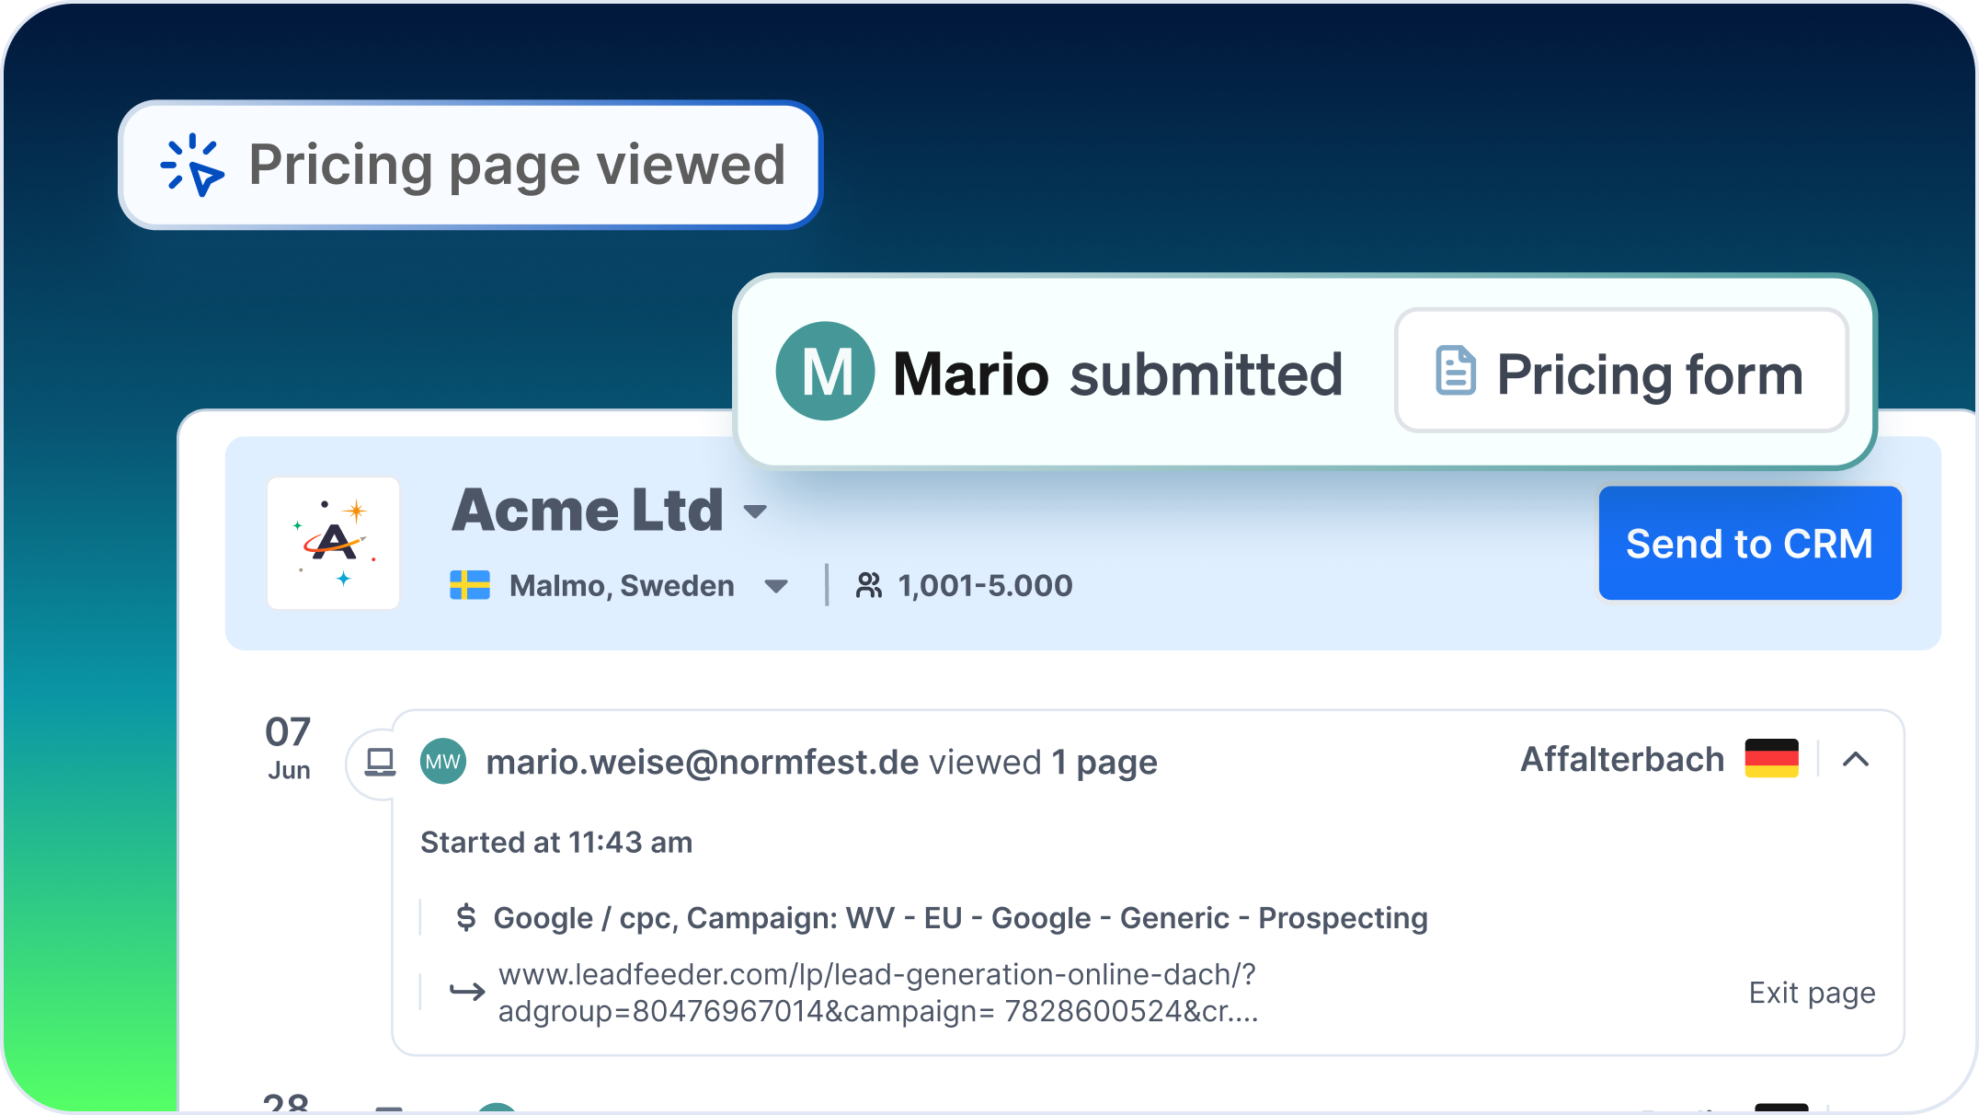This screenshot has height=1115, width=1979.
Task: Expand the Malmo, Sweden location dropdown
Action: point(776,587)
